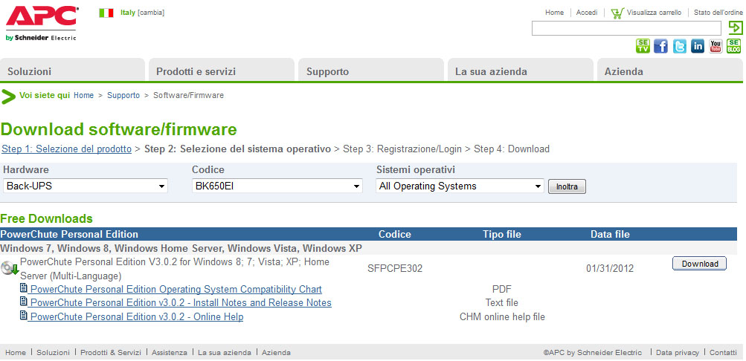This screenshot has width=746, height=361.
Task: Open the SE Blog icon
Action: tap(734, 46)
